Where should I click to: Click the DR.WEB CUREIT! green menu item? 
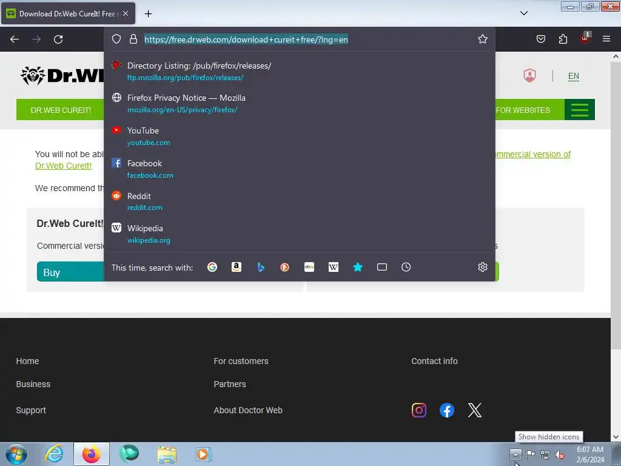click(x=61, y=110)
